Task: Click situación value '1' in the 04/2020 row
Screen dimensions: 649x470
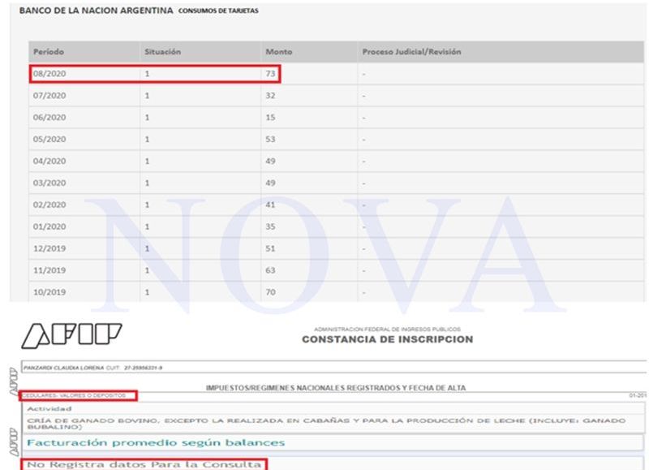Action: click(x=147, y=161)
